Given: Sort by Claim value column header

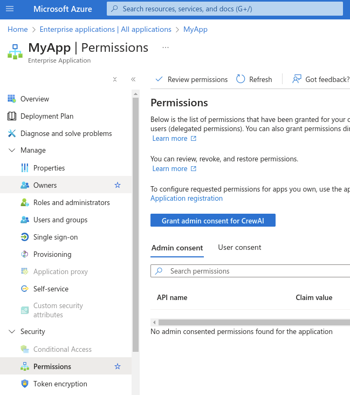Looking at the screenshot, I should (314, 297).
